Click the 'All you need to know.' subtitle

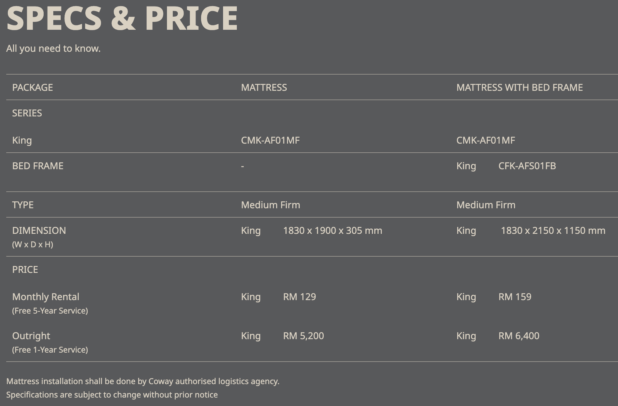pos(53,48)
